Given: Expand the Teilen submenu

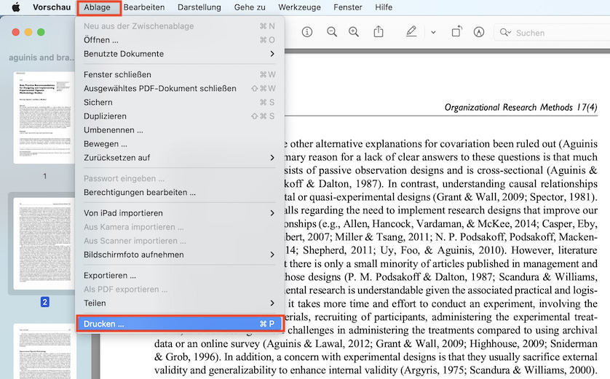Looking at the screenshot, I should click(x=179, y=303).
